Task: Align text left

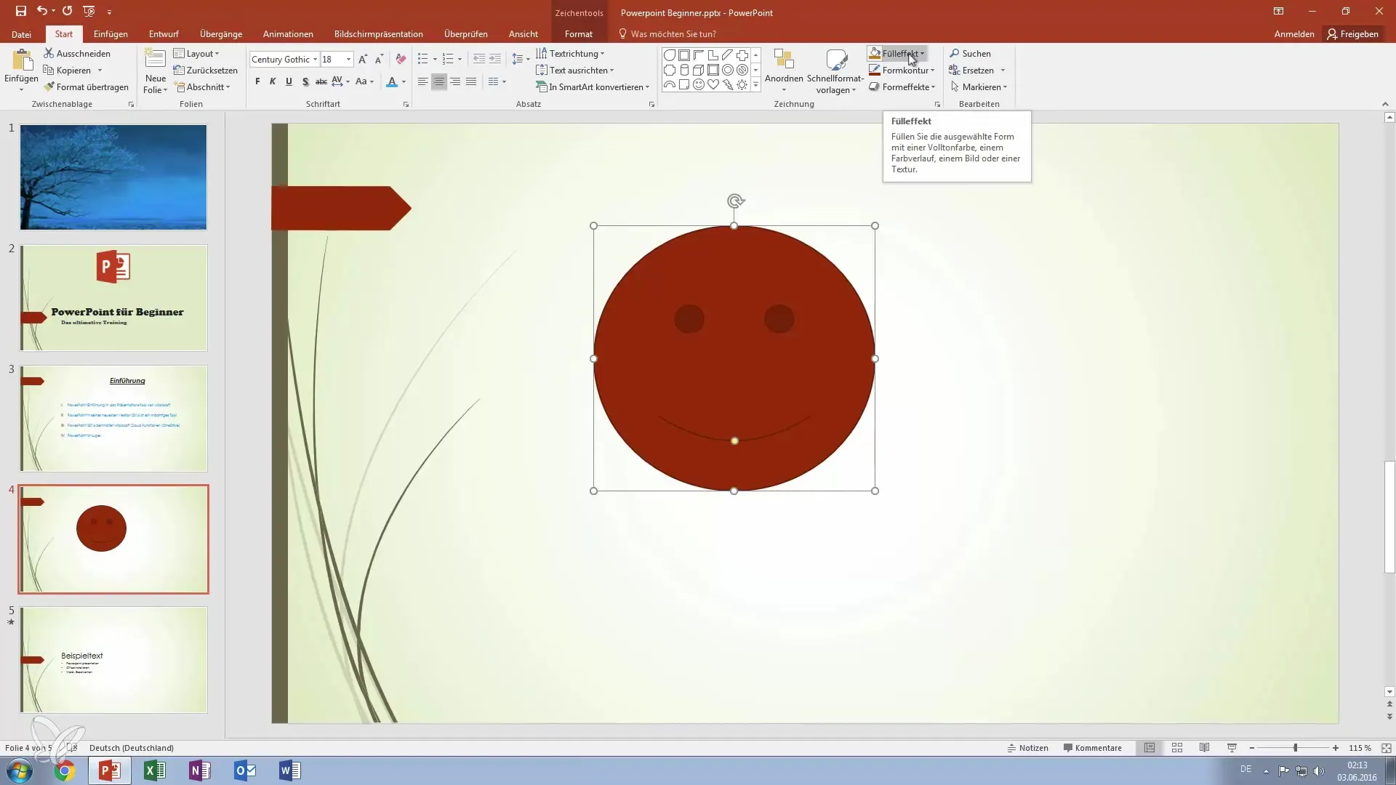Action: tap(422, 81)
